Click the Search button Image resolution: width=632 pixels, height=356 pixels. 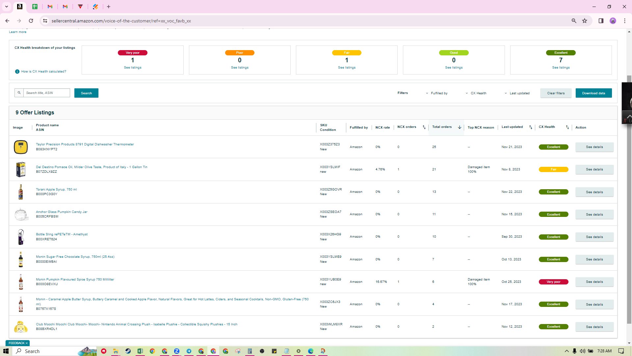[x=86, y=93]
